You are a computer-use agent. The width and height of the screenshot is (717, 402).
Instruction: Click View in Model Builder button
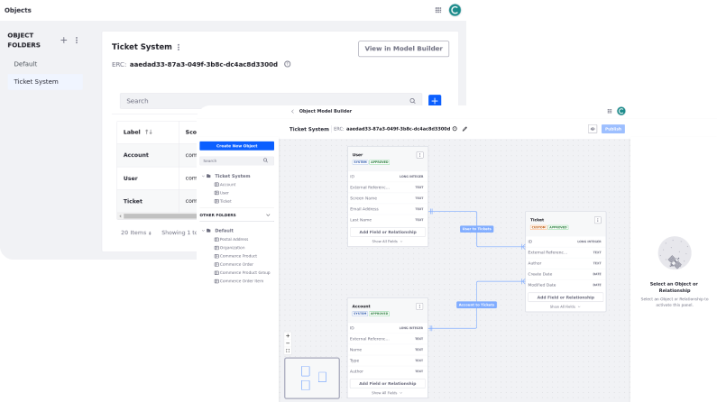tap(403, 49)
